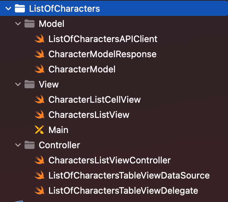Click the Controller folder icon

pos(29,145)
